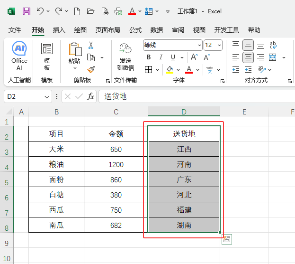Click the Save icon in quick access toolbar
Image resolution: width=295 pixels, height=264 pixels.
point(27,11)
